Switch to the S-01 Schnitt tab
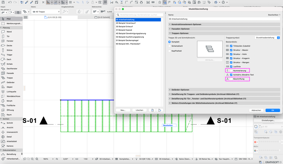This screenshot has height=164, width=283. pyautogui.click(x=102, y=17)
